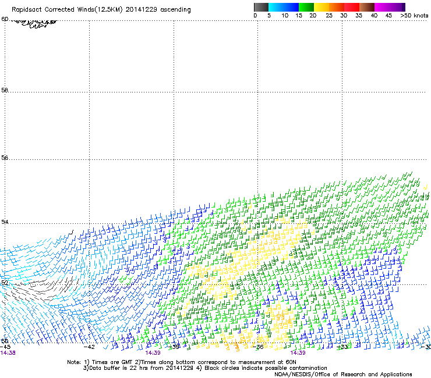This screenshot has height=378, width=431.
Task: Click the purple time label '14:38'
Action: (8, 353)
